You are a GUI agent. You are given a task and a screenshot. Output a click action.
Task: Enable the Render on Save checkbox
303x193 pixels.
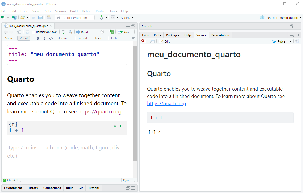tap(34, 32)
